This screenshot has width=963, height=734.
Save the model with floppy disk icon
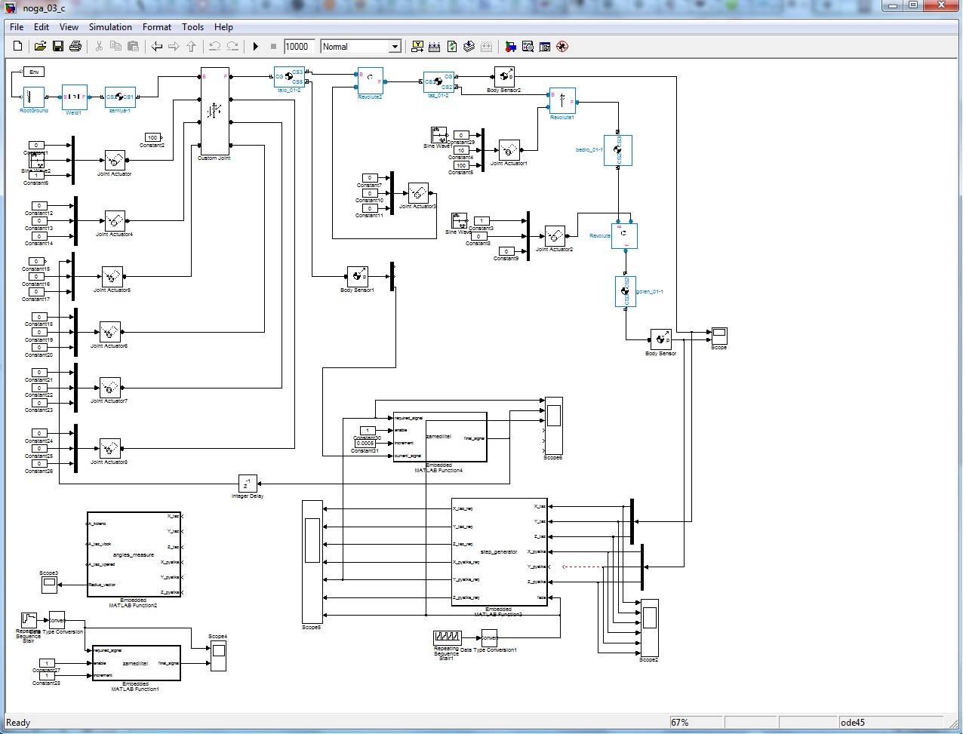(58, 47)
